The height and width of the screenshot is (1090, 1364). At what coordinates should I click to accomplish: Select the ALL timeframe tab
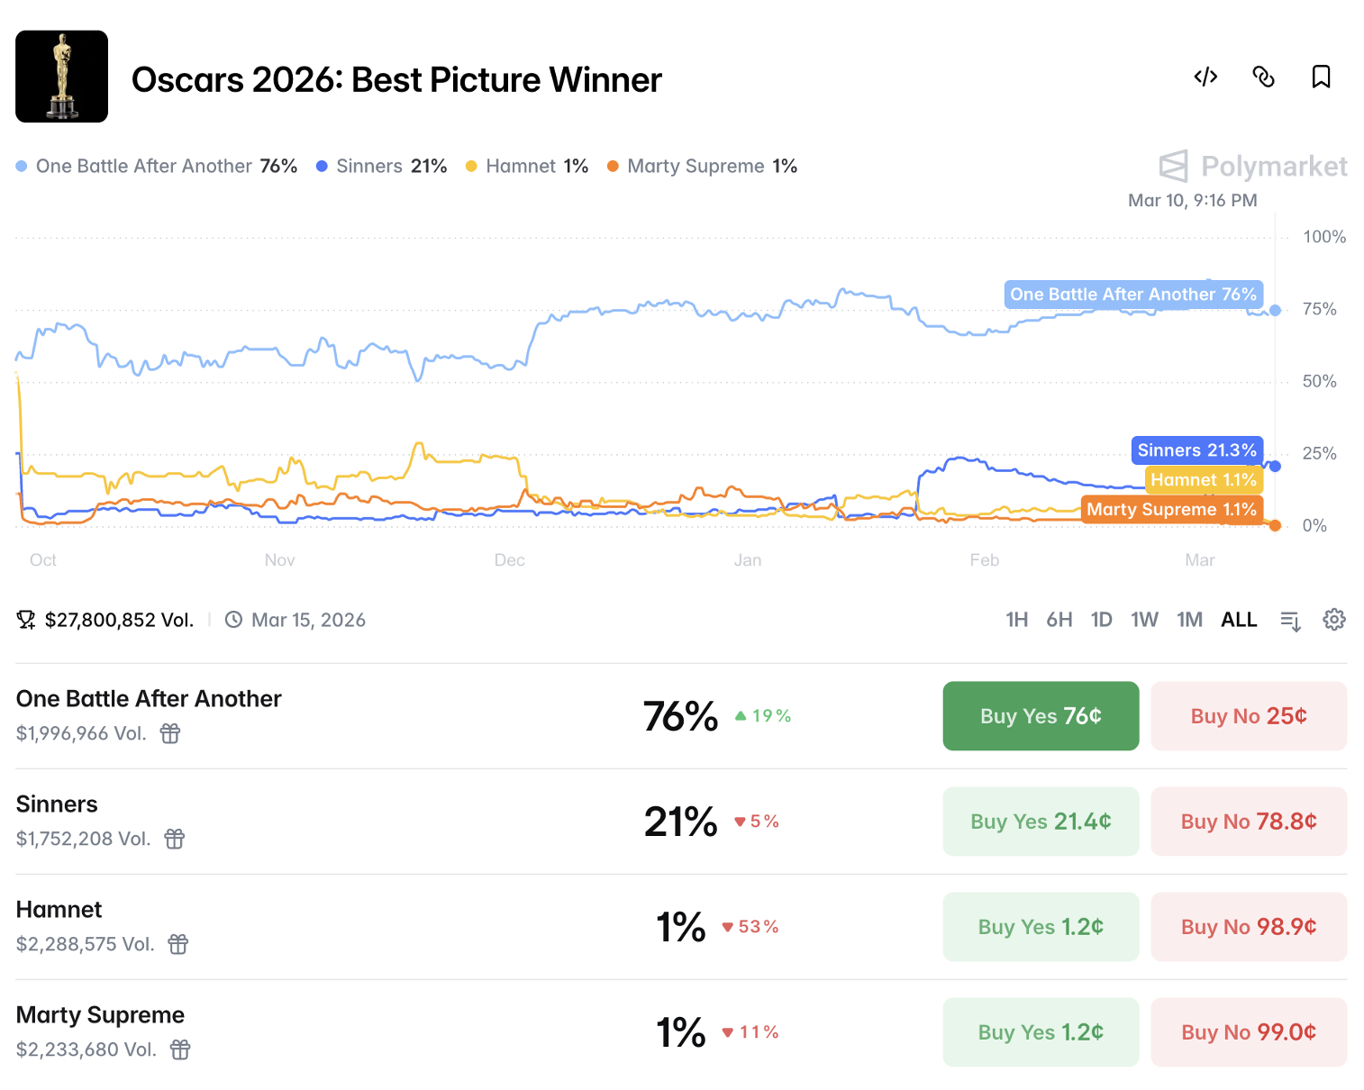tap(1239, 620)
